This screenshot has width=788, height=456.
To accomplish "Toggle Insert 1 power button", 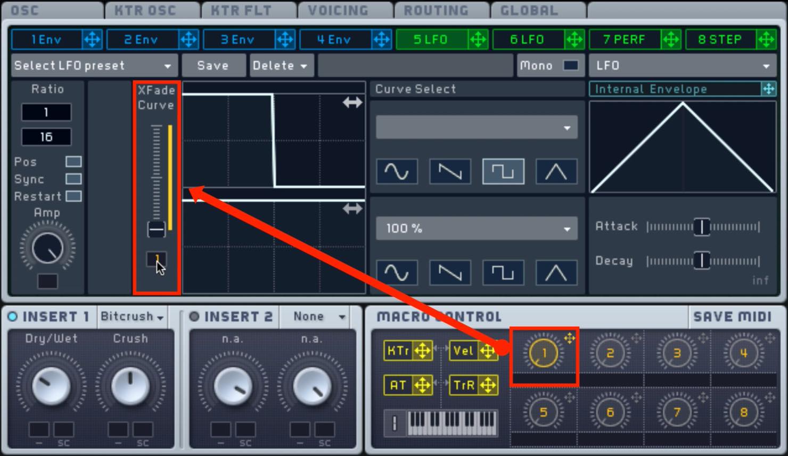I will [x=13, y=317].
